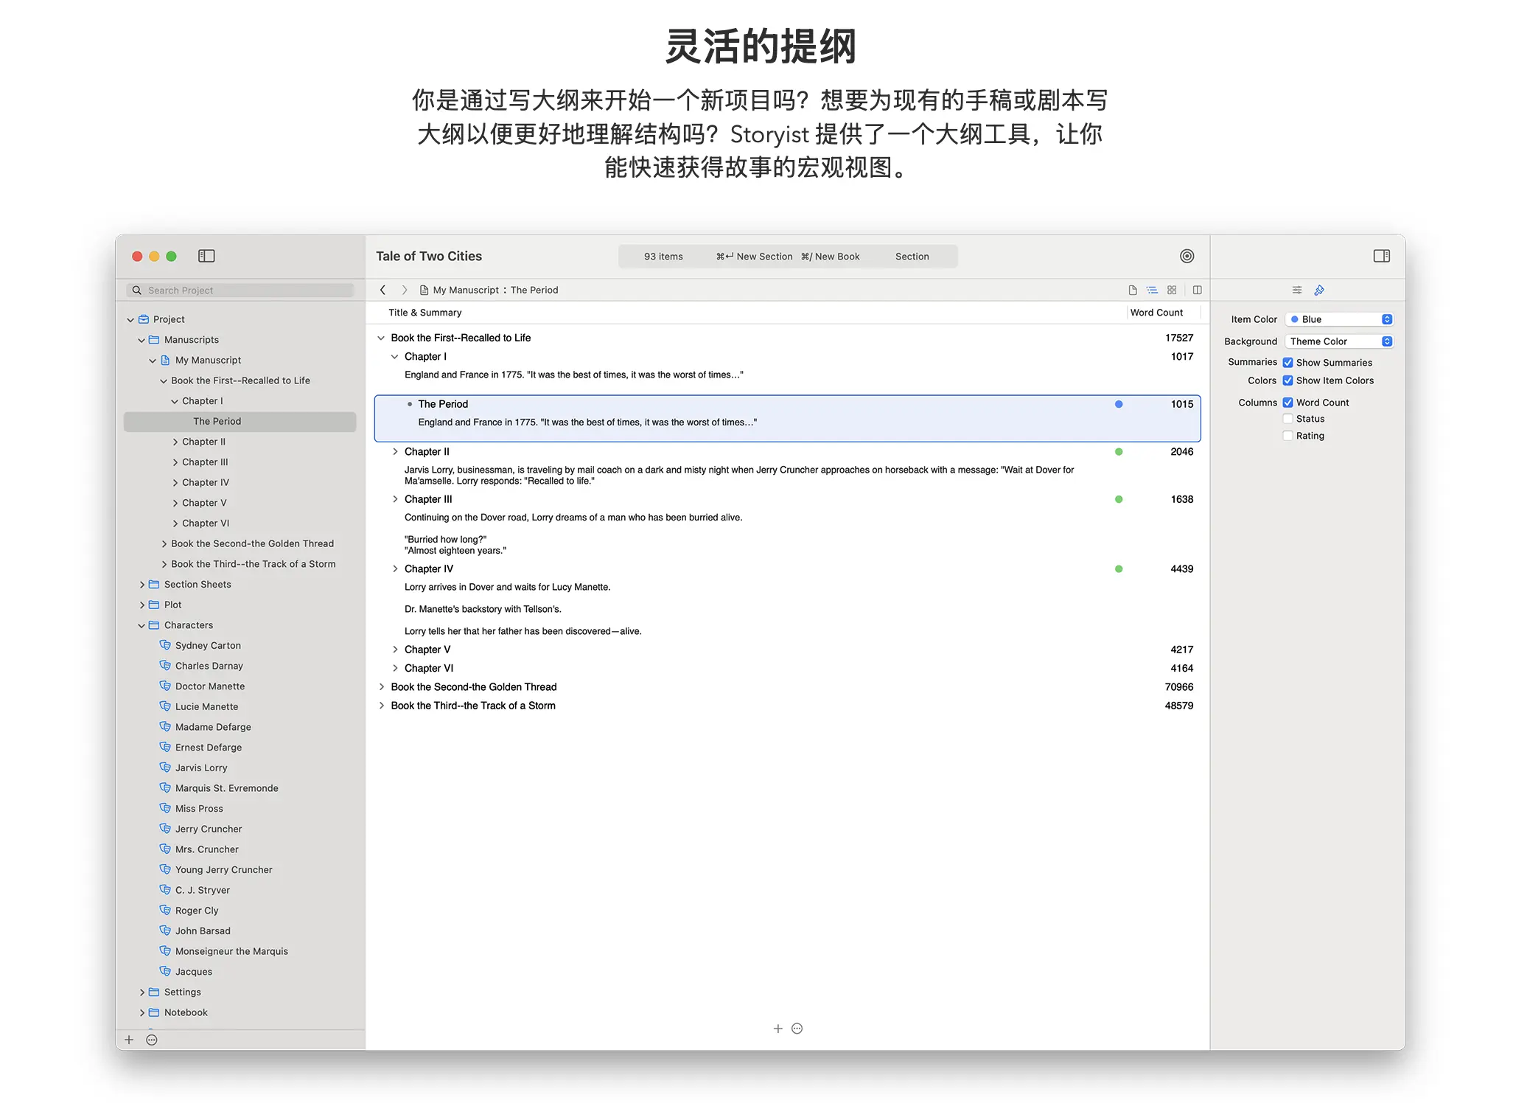Toggle the left sidebar panel icon
This screenshot has width=1527, height=1103.
(206, 256)
